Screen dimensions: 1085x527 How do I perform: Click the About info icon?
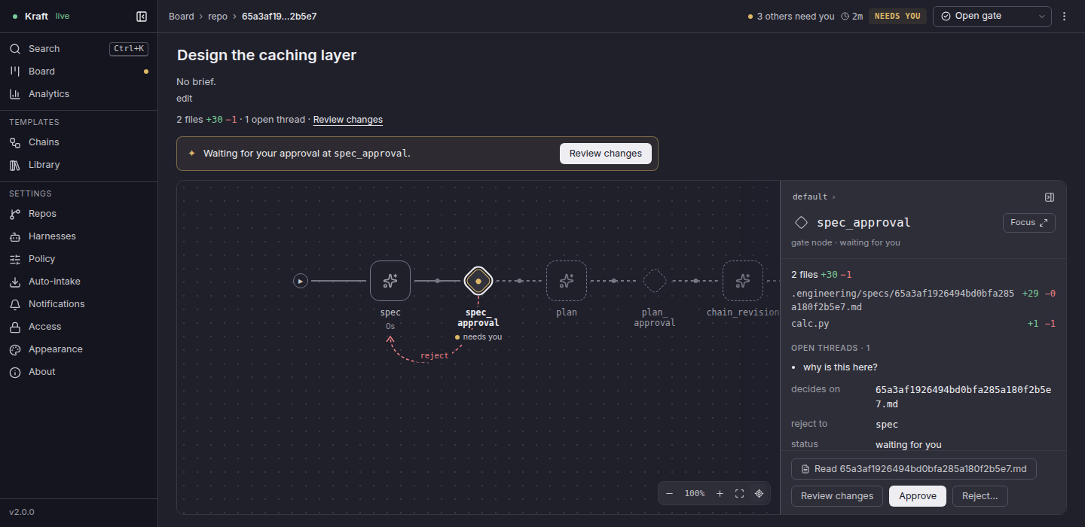pyautogui.click(x=15, y=372)
